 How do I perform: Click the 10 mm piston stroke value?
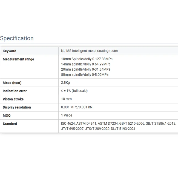pos(66,99)
